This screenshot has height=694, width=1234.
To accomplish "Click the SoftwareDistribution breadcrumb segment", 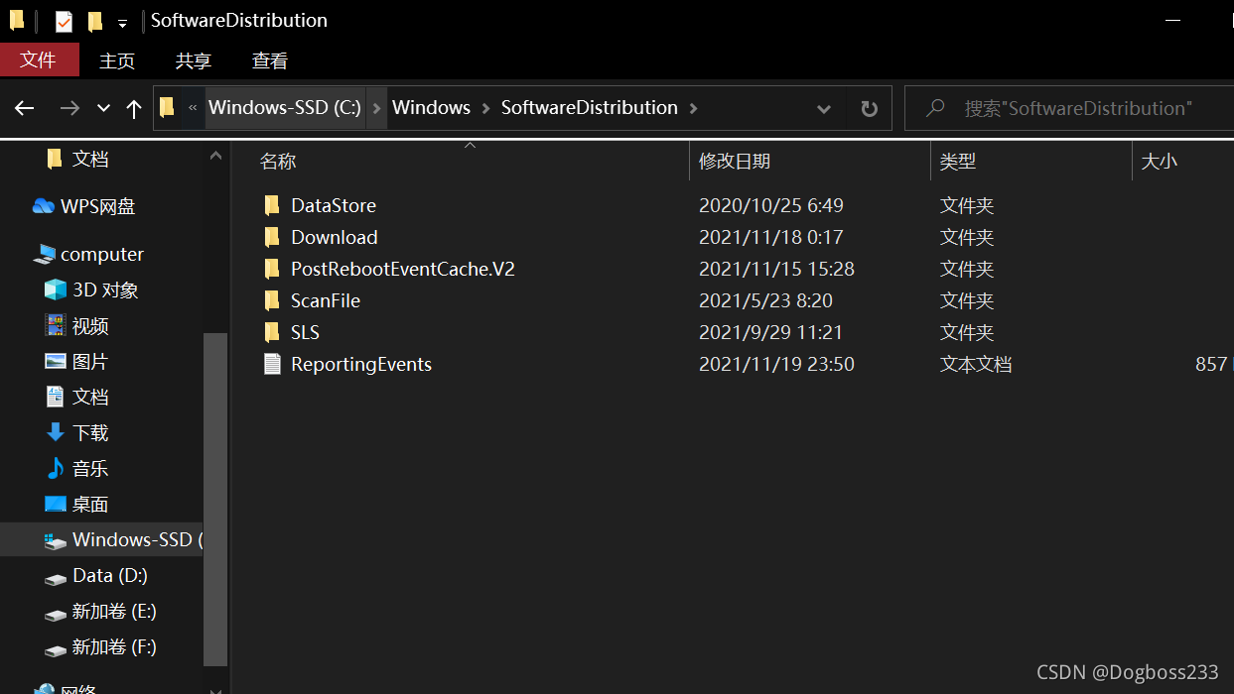I will pyautogui.click(x=590, y=108).
